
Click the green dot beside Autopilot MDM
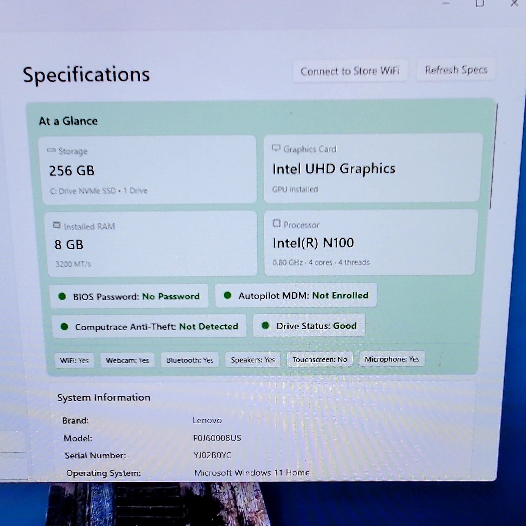(x=228, y=295)
